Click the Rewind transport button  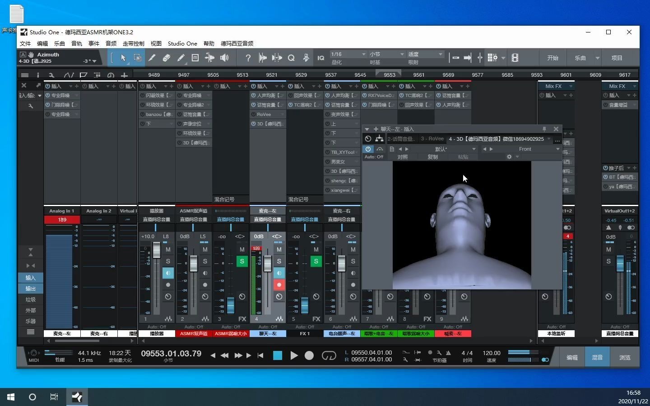pos(224,355)
